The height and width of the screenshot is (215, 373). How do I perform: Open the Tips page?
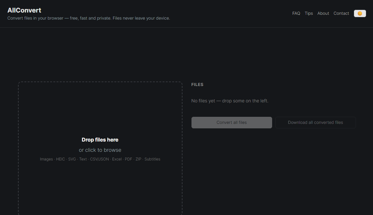(x=309, y=13)
